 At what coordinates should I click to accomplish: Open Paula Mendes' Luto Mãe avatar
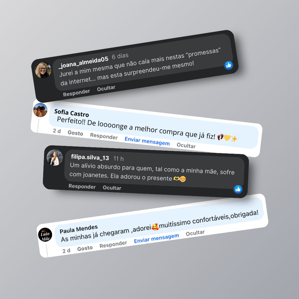click(45, 235)
